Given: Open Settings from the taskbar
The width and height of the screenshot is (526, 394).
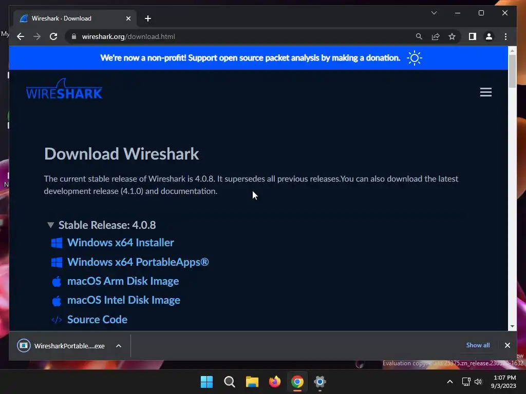Looking at the screenshot, I should pos(320,382).
